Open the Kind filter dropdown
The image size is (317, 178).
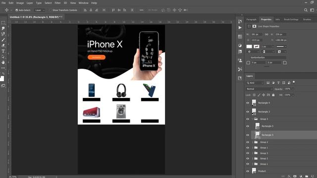pos(255,83)
